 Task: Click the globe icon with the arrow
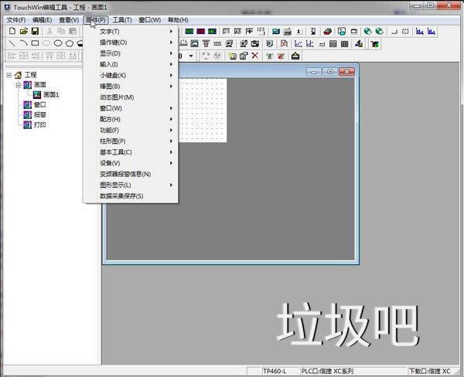coord(379,32)
